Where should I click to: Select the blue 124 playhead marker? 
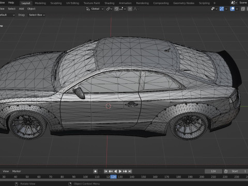pos(113,177)
